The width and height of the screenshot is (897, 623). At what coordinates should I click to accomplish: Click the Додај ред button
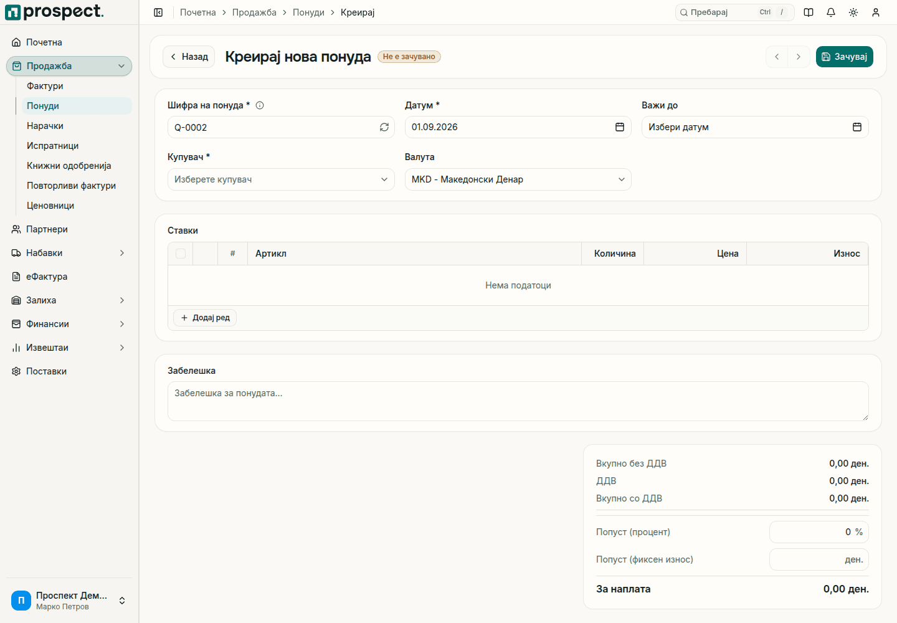(x=205, y=318)
